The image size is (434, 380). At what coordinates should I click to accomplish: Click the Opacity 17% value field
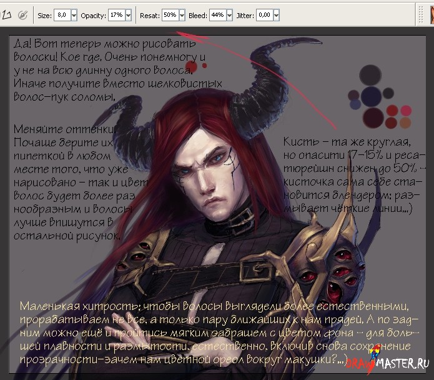pos(117,15)
